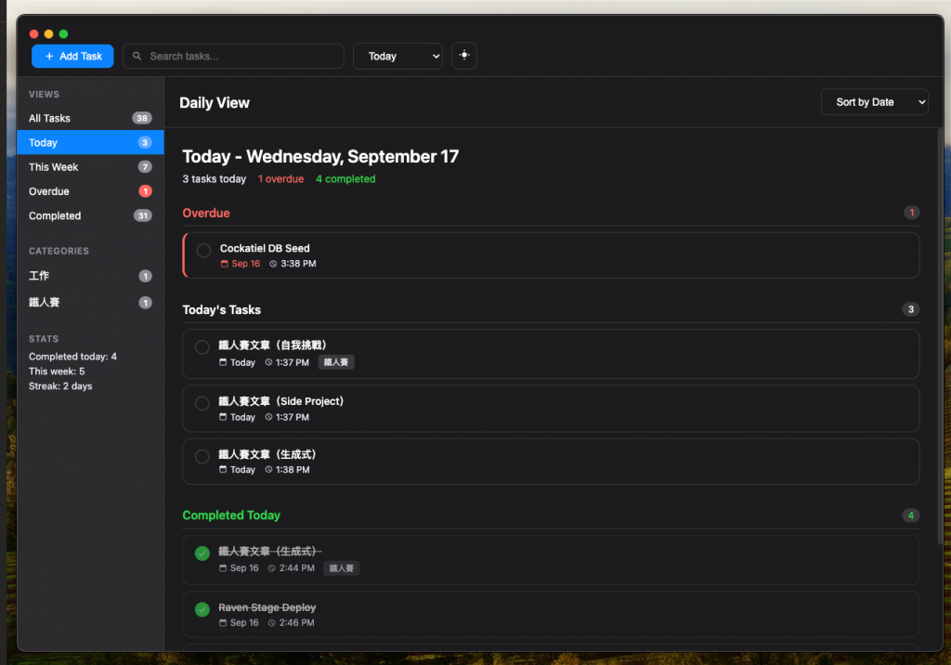Click the green '4 completed' summary text
This screenshot has width=951, height=665.
point(345,179)
